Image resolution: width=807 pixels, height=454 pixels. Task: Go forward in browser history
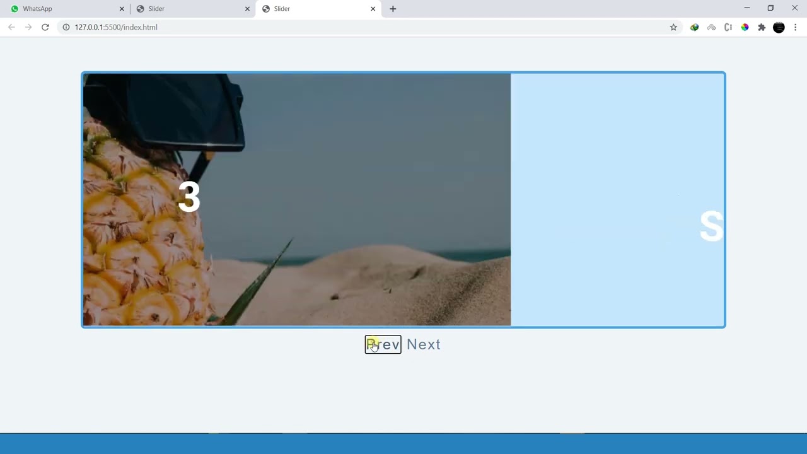pos(28,27)
